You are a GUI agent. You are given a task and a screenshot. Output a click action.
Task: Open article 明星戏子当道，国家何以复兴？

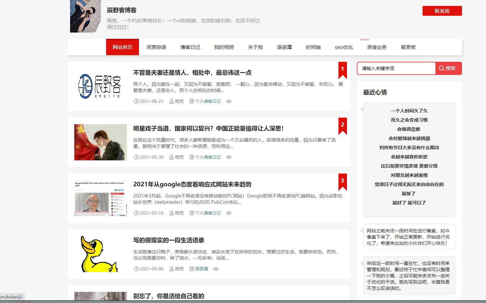click(208, 128)
